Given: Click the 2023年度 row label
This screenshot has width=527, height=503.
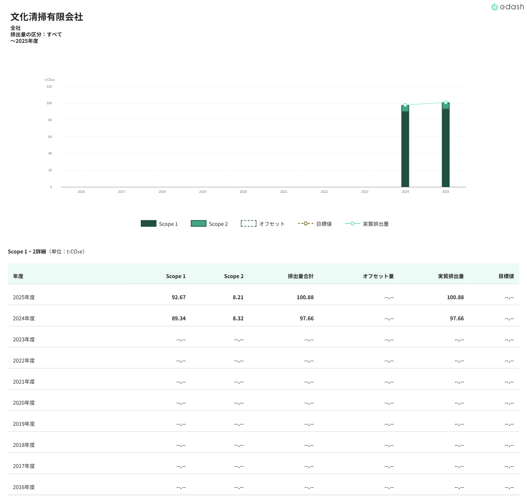Looking at the screenshot, I should coord(24,339).
